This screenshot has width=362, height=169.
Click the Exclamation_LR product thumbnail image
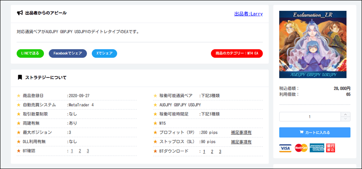pyautogui.click(x=307, y=44)
